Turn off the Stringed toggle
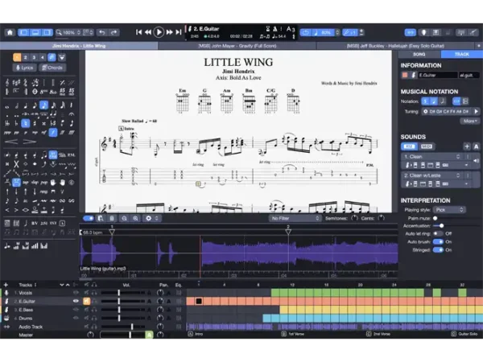 [x=438, y=250]
